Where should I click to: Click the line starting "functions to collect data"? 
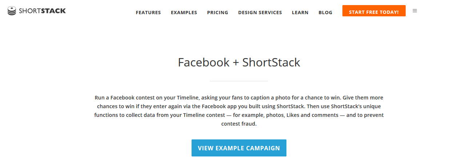pos(239,115)
